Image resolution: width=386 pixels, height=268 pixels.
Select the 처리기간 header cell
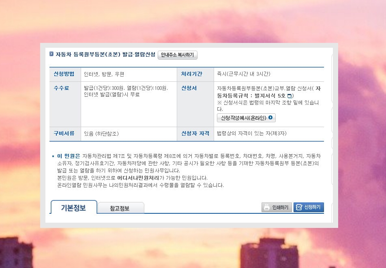(x=195, y=74)
